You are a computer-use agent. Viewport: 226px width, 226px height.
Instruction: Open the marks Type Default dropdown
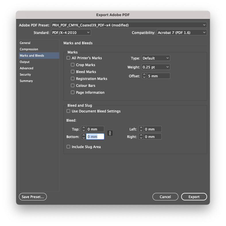click(156, 58)
